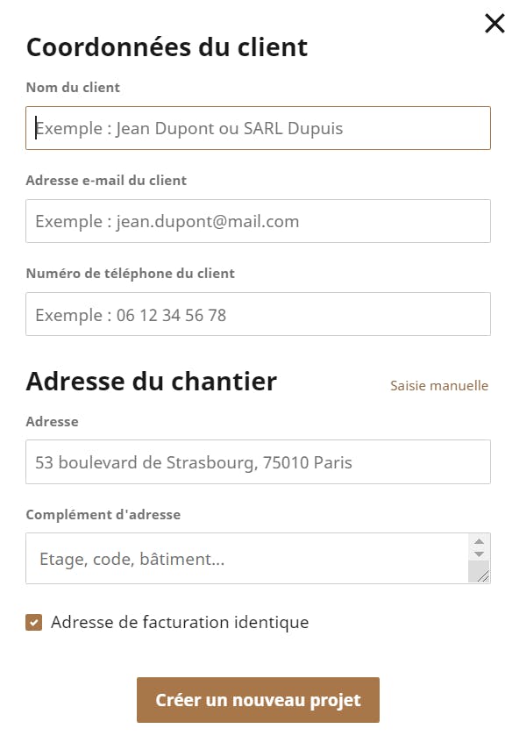
Task: Click the client e-mail address field
Action: point(258,221)
